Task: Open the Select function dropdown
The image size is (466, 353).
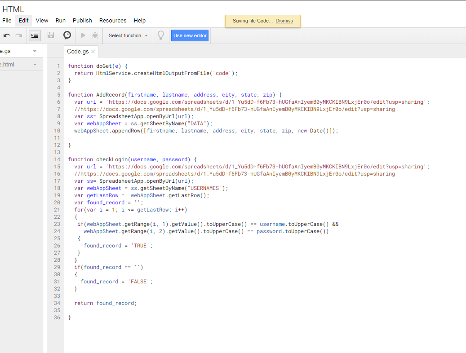Action: click(x=128, y=35)
